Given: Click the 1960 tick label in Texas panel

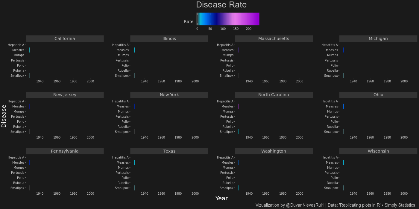Looking at the screenshot, I should pyautogui.click(x=161, y=193).
